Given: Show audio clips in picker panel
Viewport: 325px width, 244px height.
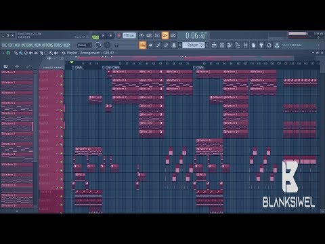Looking at the screenshot, I should [17, 66].
